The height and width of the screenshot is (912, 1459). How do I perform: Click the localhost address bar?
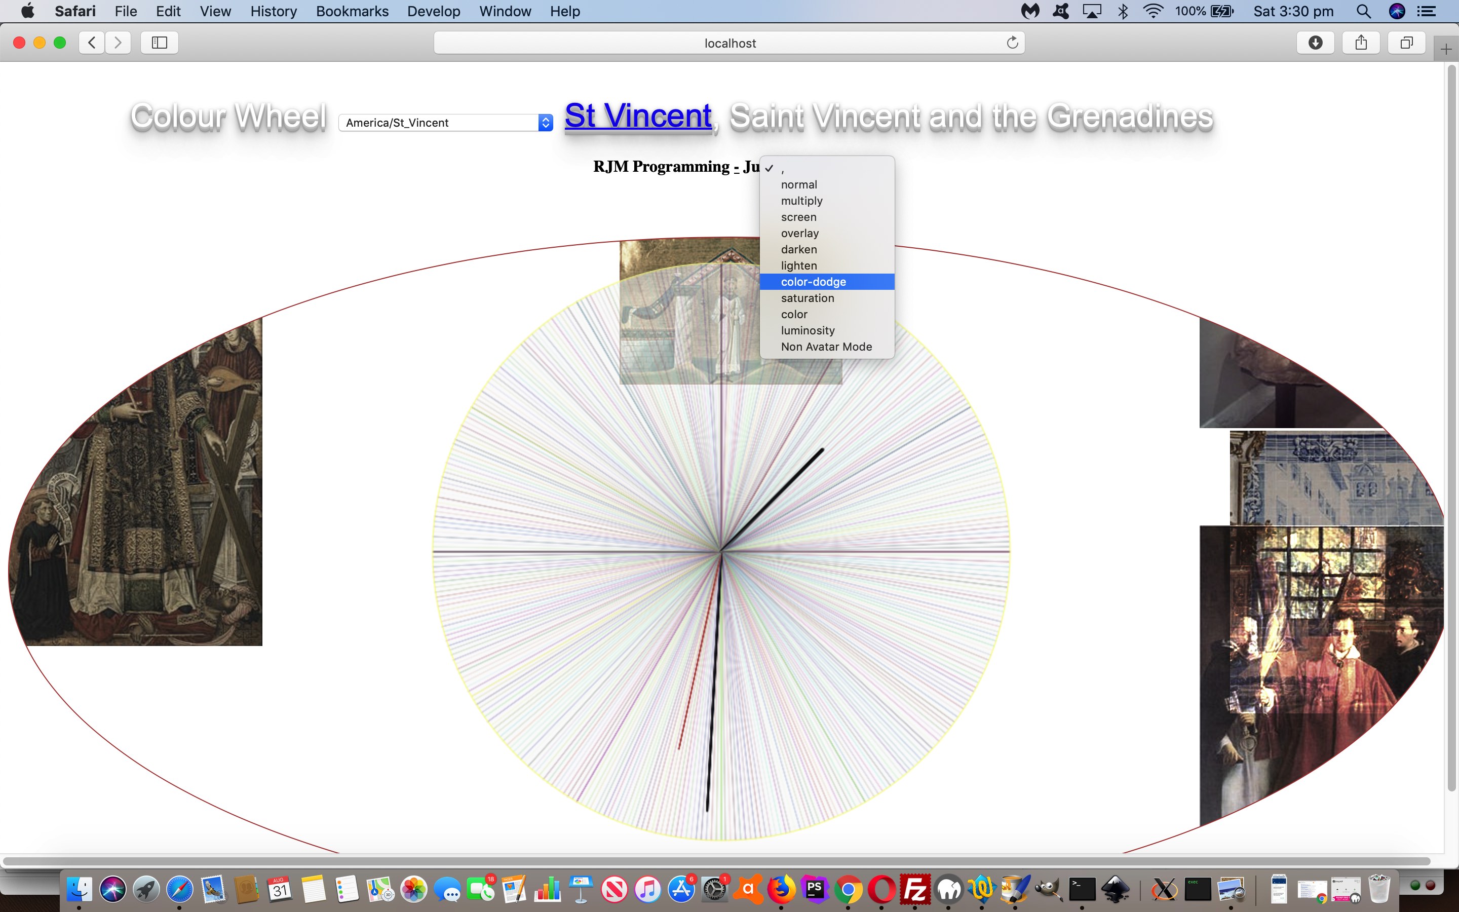click(x=729, y=43)
